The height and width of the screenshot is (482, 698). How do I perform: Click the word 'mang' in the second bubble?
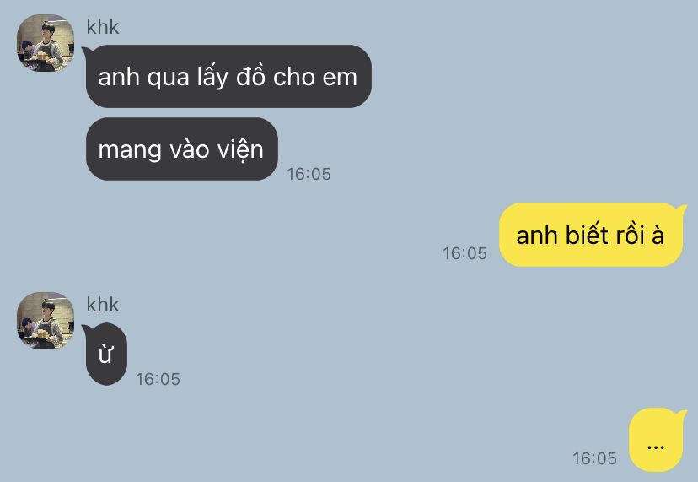click(x=130, y=151)
